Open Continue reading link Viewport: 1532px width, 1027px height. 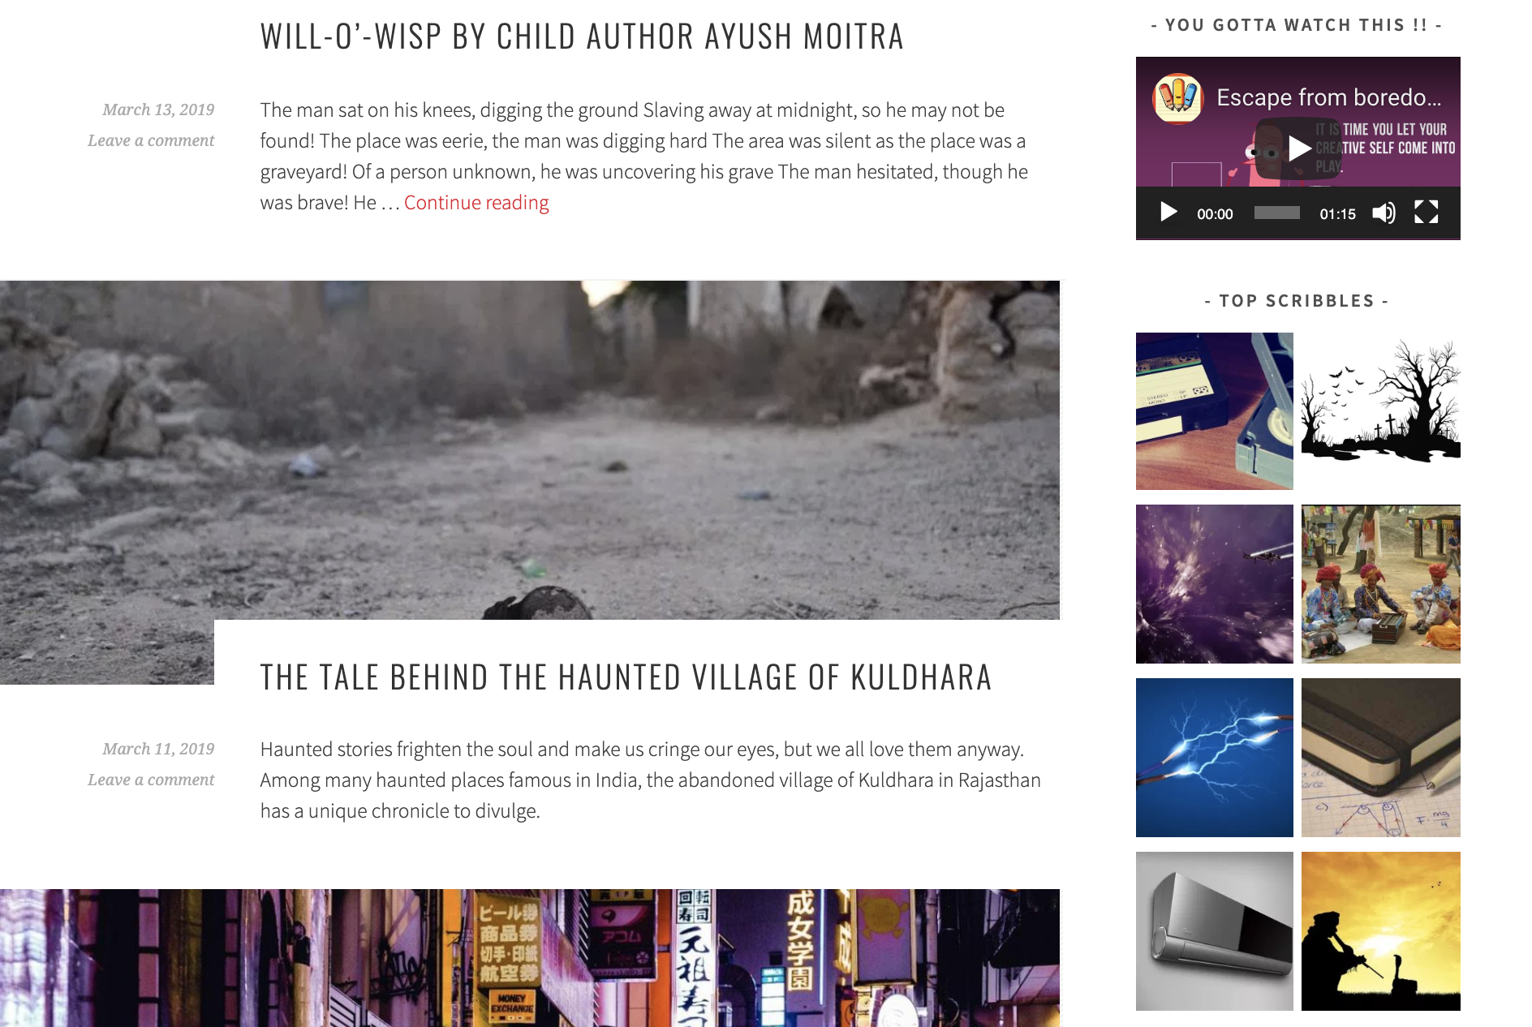pos(476,203)
